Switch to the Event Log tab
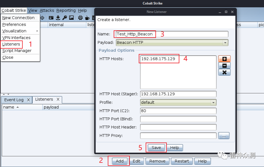 [x=14, y=100]
